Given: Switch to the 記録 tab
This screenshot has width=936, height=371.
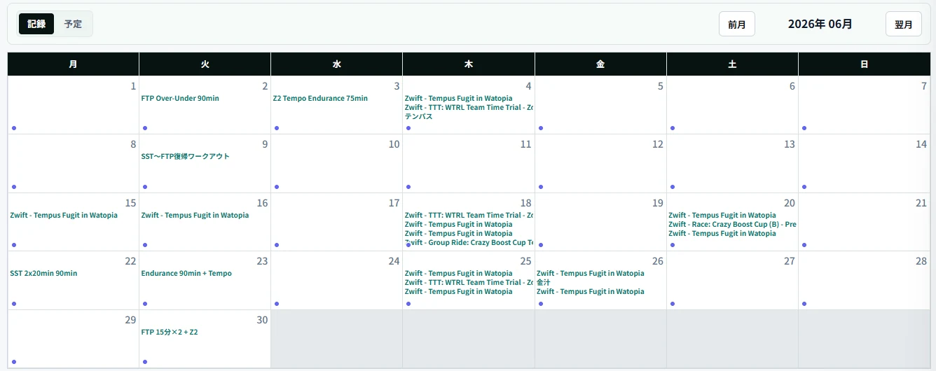Looking at the screenshot, I should (36, 24).
